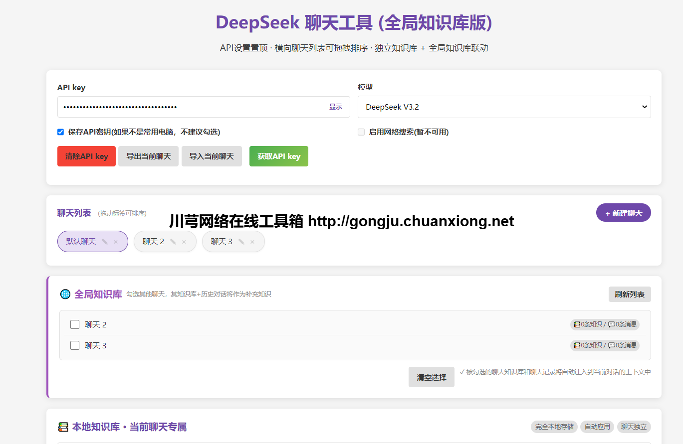Click the pencil icon on the 聊天 2 tab
Screen dimensions: 683x444
(x=173, y=242)
